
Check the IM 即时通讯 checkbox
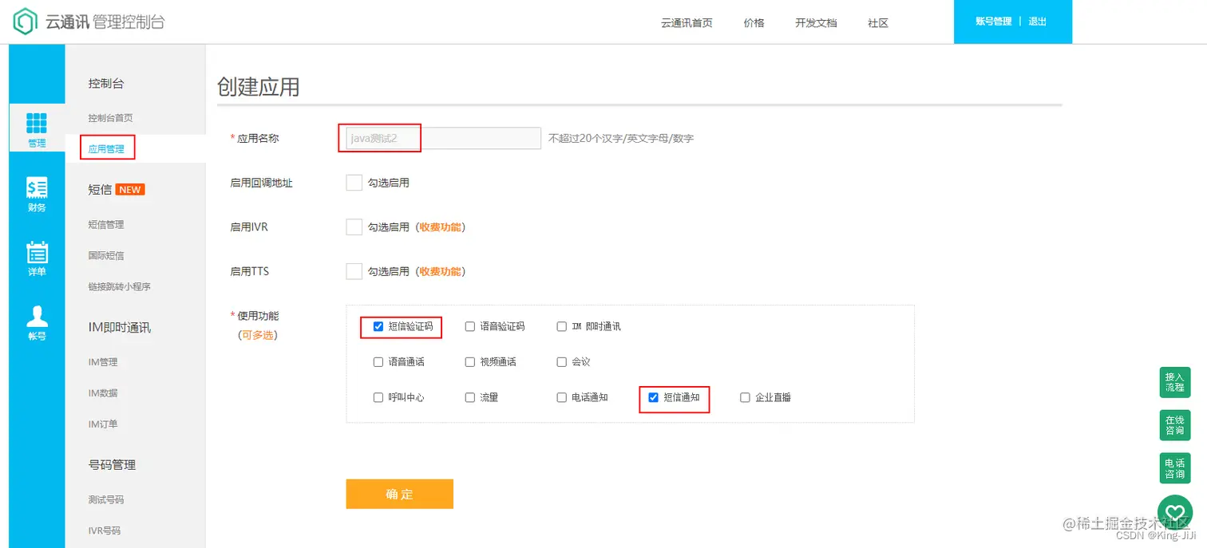pos(562,326)
